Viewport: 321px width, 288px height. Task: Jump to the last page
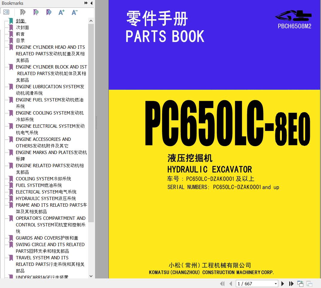pos(291,284)
